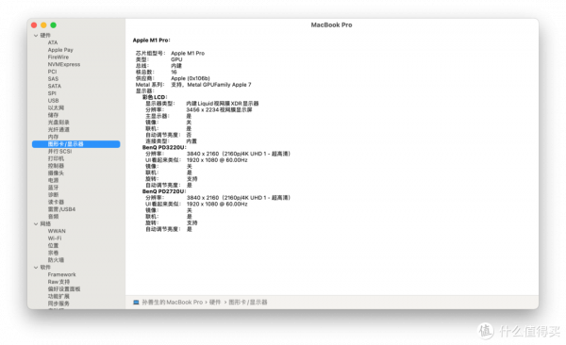Click the 内建 Liquid 视网膜 XDR 显示器 value

click(223, 103)
